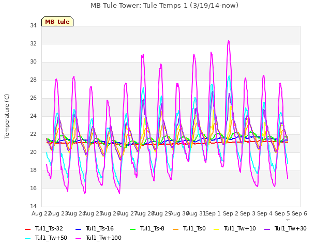The height and width of the screenshot is (248, 331).
Task: Click the red Tul1_Ts-32 legend swatch
Action: coord(28,229)
